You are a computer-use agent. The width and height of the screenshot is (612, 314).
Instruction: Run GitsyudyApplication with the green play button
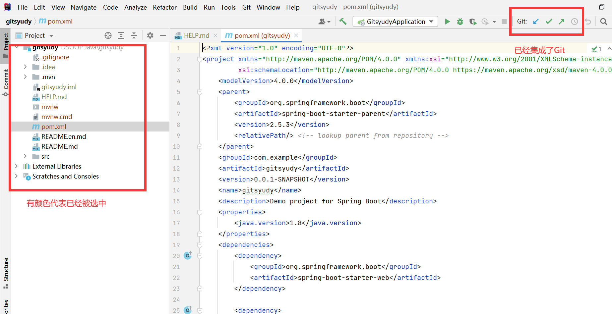[x=447, y=22]
